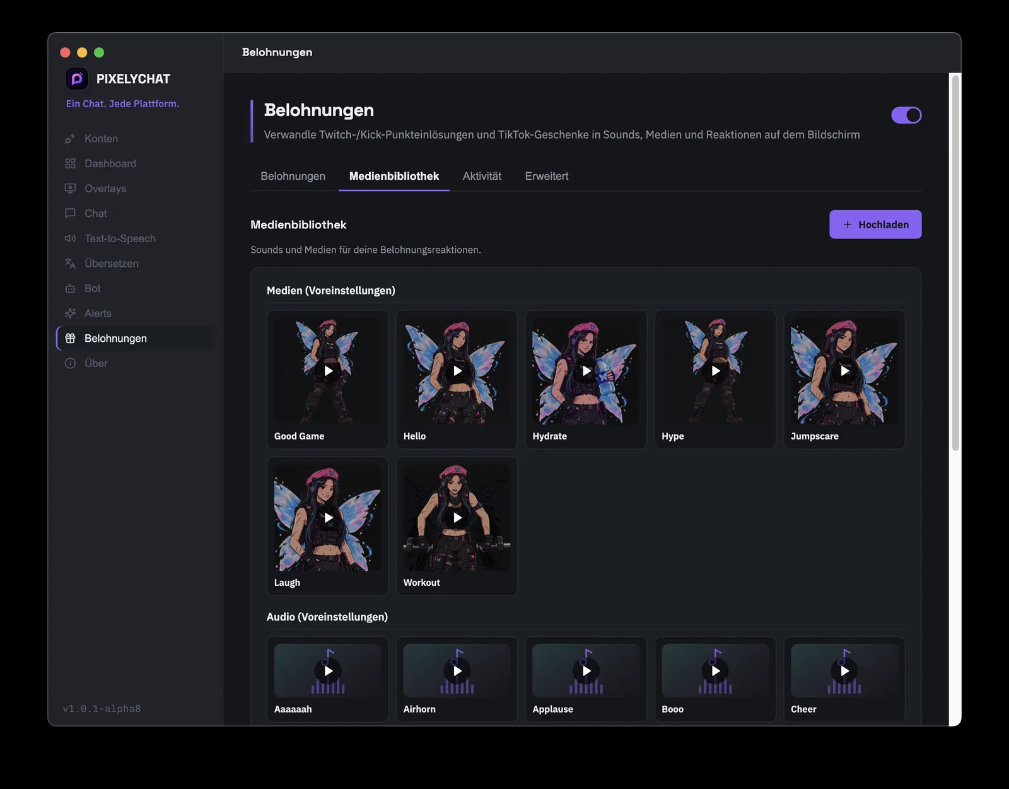This screenshot has width=1009, height=789.
Task: Open Konten in the sidebar
Action: coord(136,139)
